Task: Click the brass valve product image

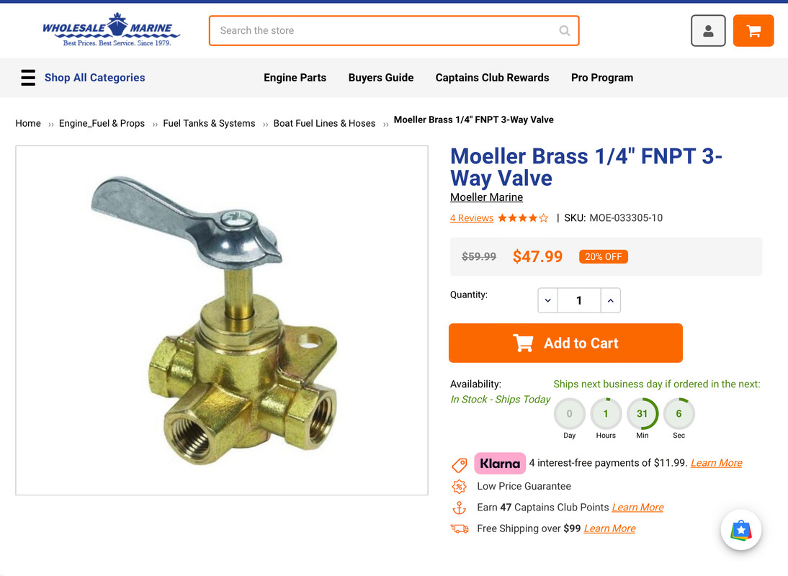Action: coord(222,320)
